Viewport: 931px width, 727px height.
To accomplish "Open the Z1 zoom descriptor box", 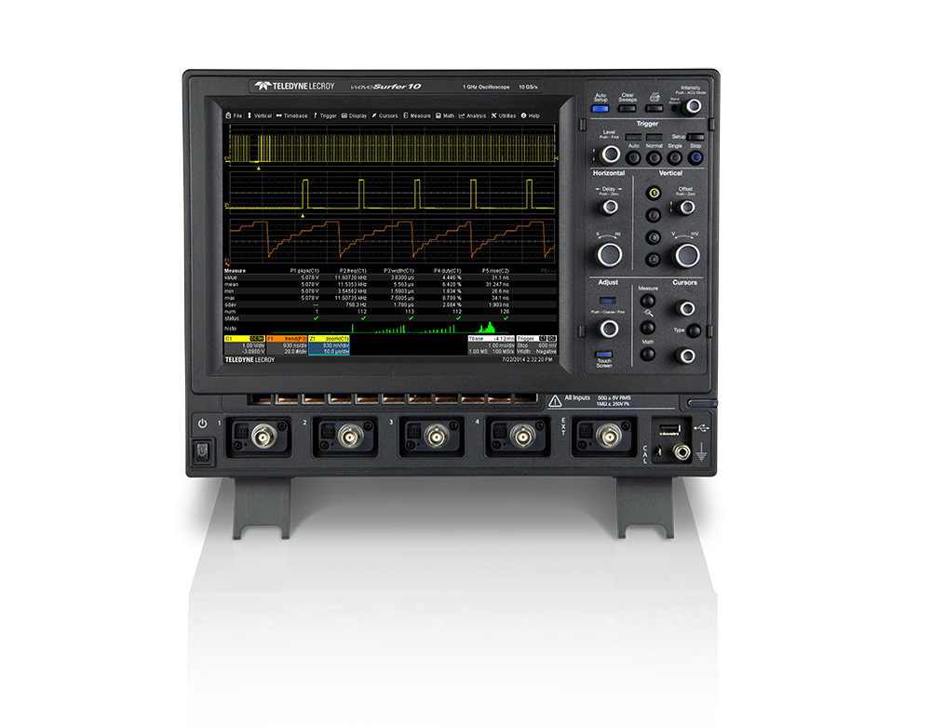I will [x=329, y=344].
